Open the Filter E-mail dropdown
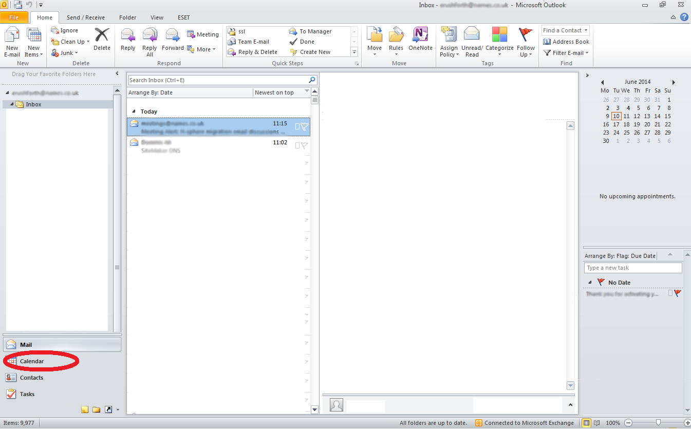The width and height of the screenshot is (691, 429). click(566, 53)
